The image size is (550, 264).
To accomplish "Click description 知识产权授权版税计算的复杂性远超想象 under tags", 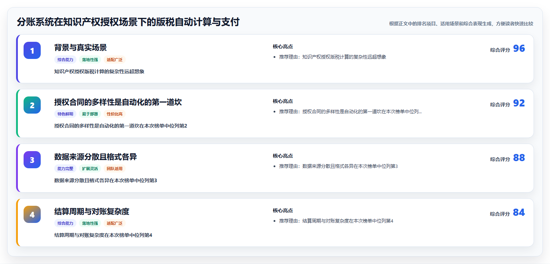I will pyautogui.click(x=99, y=71).
